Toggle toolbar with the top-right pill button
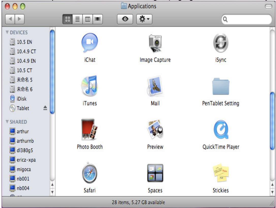Screen dimensions: 276x208 pyautogui.click(x=268, y=7)
